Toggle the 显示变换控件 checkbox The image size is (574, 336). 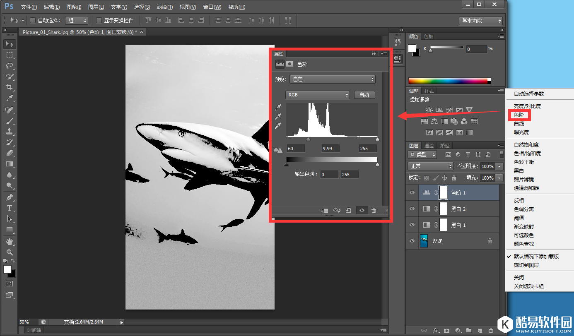click(x=99, y=20)
